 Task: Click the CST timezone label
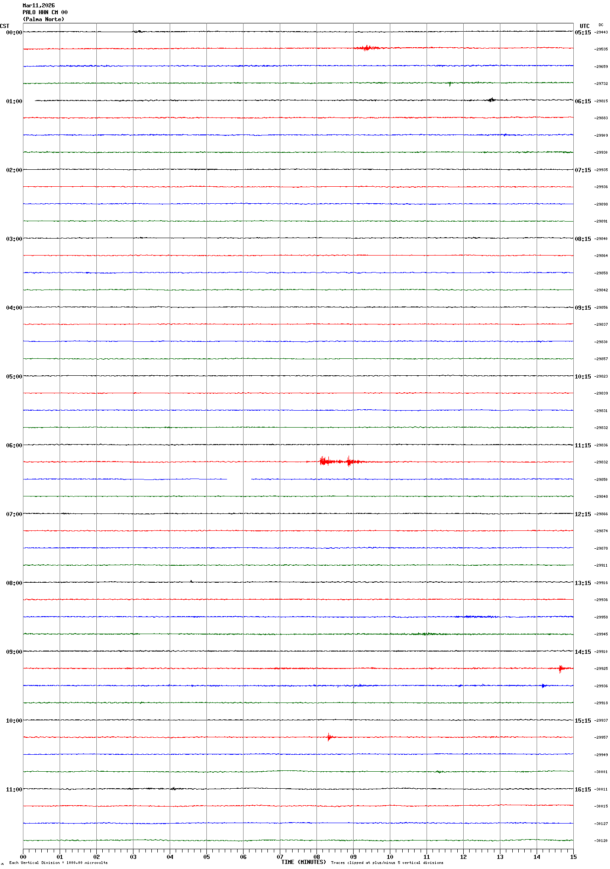click(5, 26)
